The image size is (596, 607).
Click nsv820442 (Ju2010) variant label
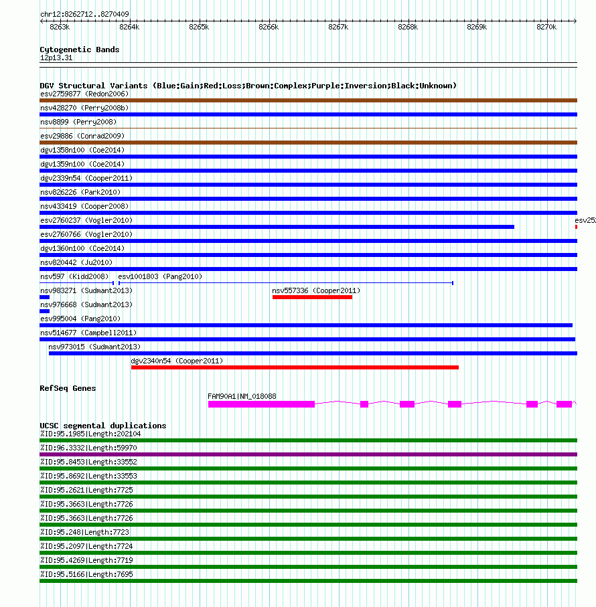(x=76, y=262)
